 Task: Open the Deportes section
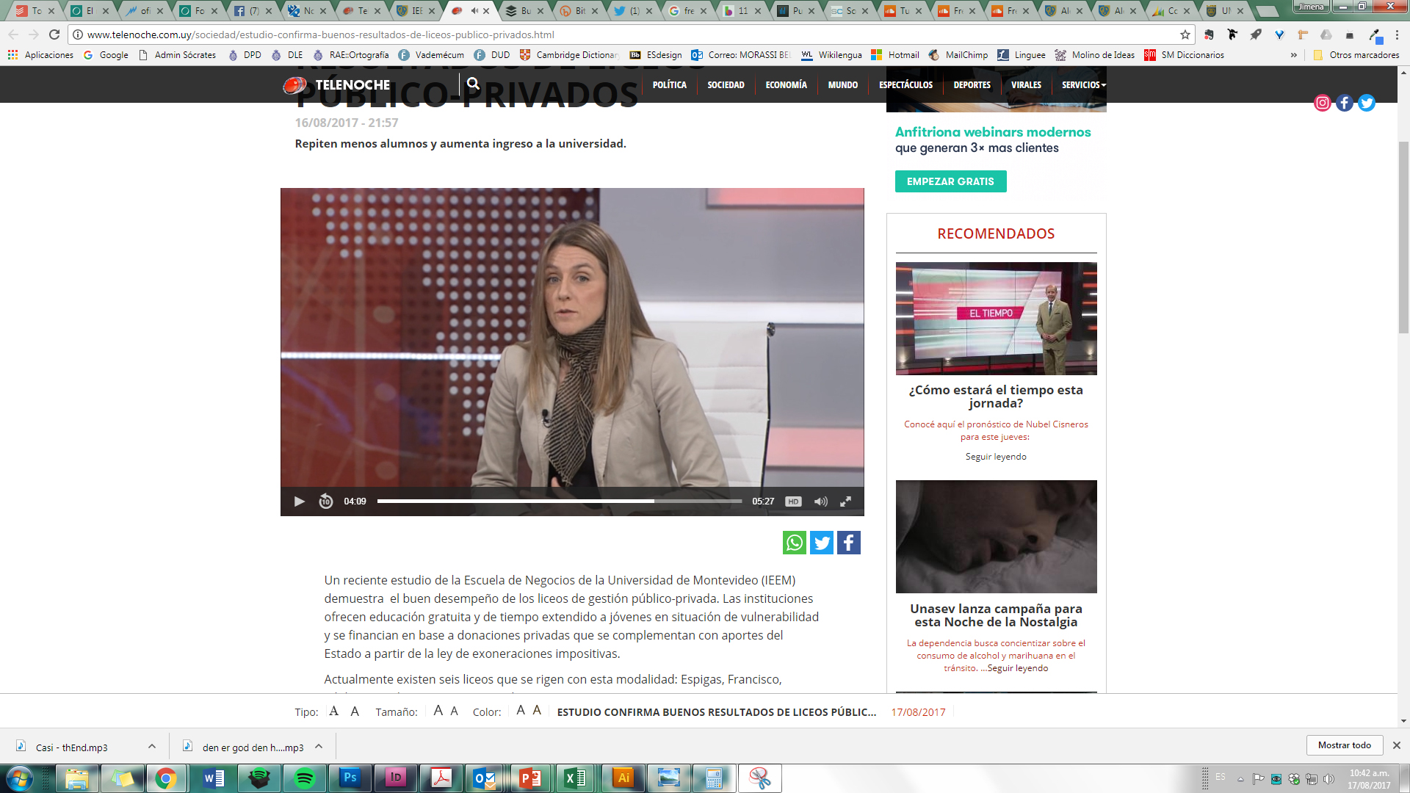tap(972, 85)
